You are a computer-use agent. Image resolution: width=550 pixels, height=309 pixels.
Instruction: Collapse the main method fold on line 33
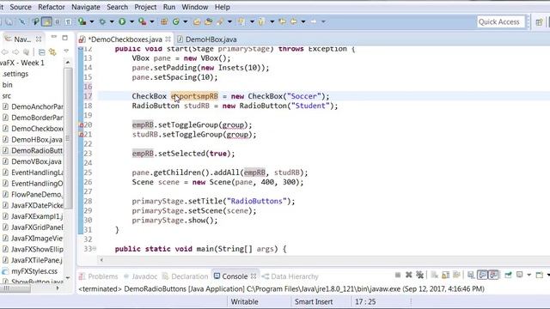click(x=94, y=249)
